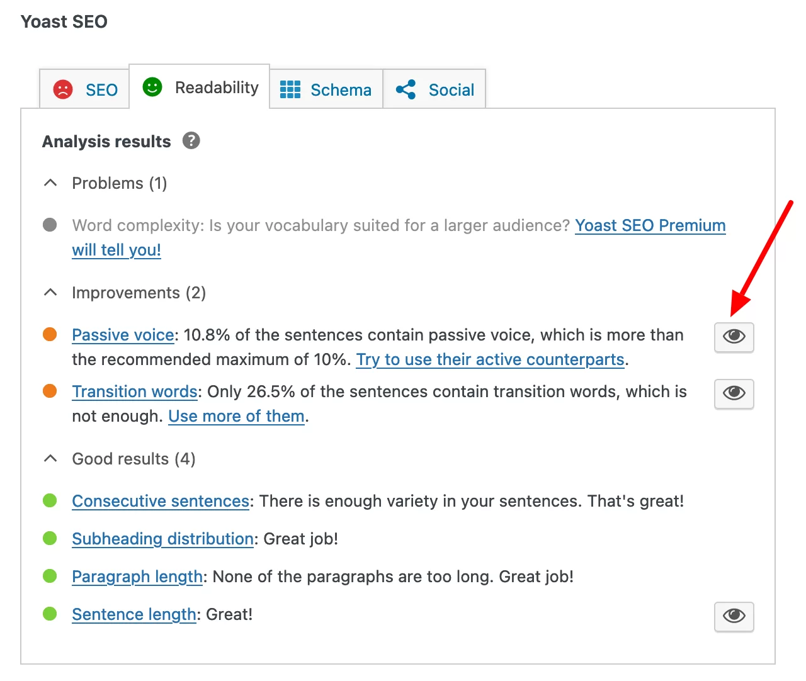Screen dimensions: 806x681
Task: Collapse the Problems (1) section
Action: click(105, 183)
